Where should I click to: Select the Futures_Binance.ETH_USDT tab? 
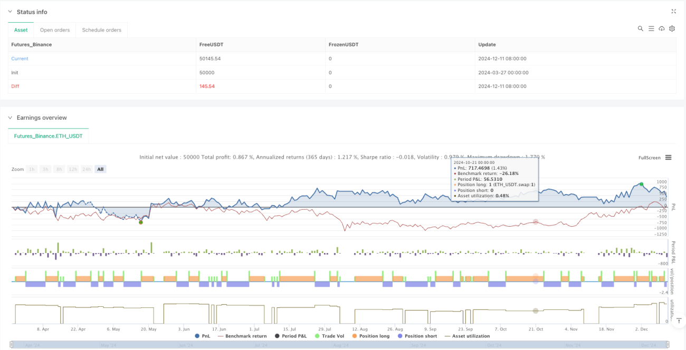coord(49,136)
